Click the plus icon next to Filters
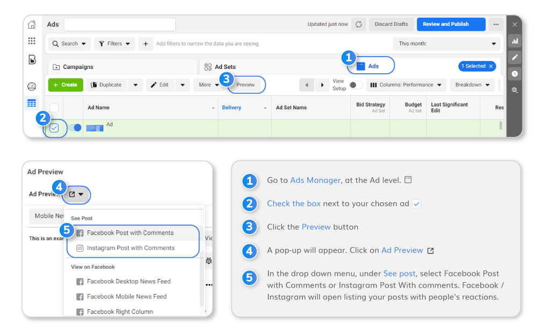This screenshot has height=335, width=538. (x=145, y=44)
